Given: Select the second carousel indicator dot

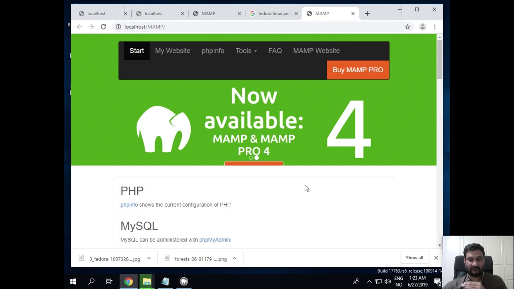Looking at the screenshot, I should tap(257, 158).
